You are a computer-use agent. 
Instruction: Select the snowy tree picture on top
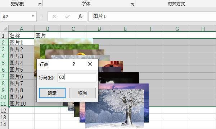pyautogui.click(x=114, y=109)
